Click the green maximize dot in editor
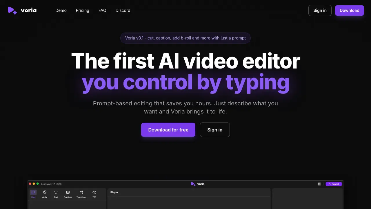 (x=38, y=184)
